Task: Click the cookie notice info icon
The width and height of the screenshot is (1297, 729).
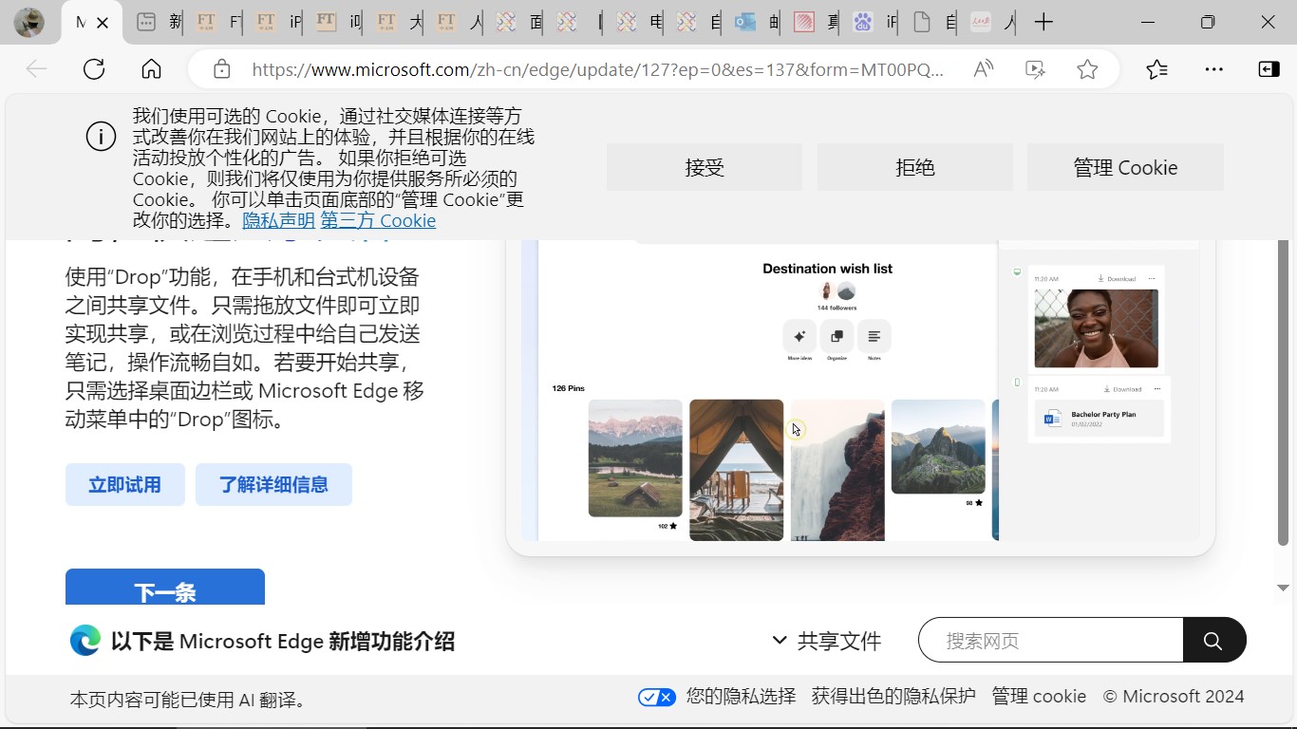Action: [x=102, y=137]
